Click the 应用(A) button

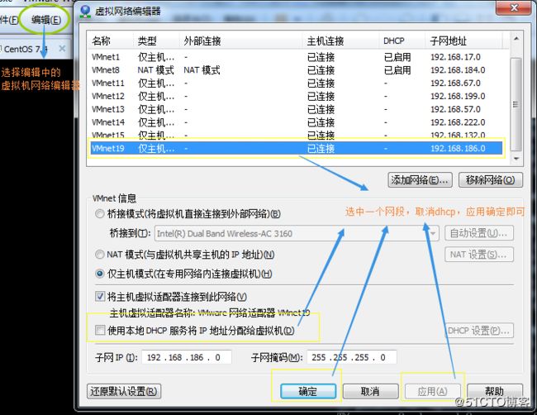(433, 391)
